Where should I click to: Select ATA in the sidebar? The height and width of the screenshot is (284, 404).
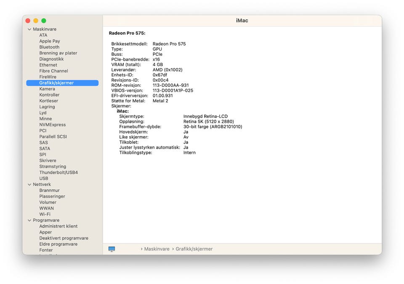(x=43, y=35)
